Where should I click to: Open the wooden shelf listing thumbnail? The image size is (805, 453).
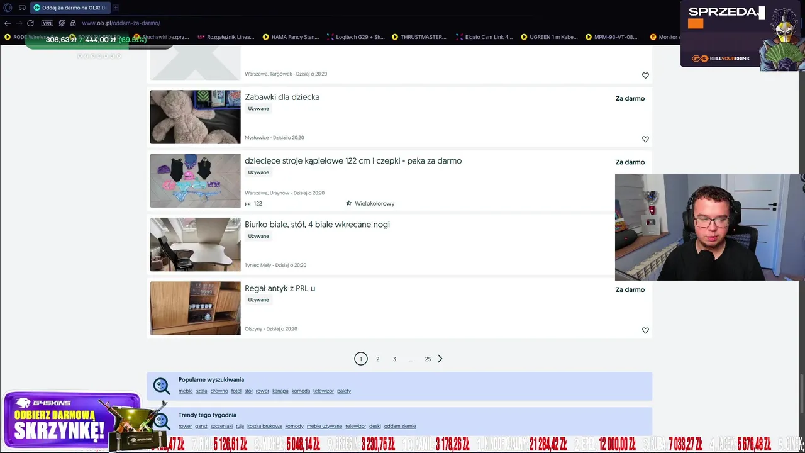(195, 308)
